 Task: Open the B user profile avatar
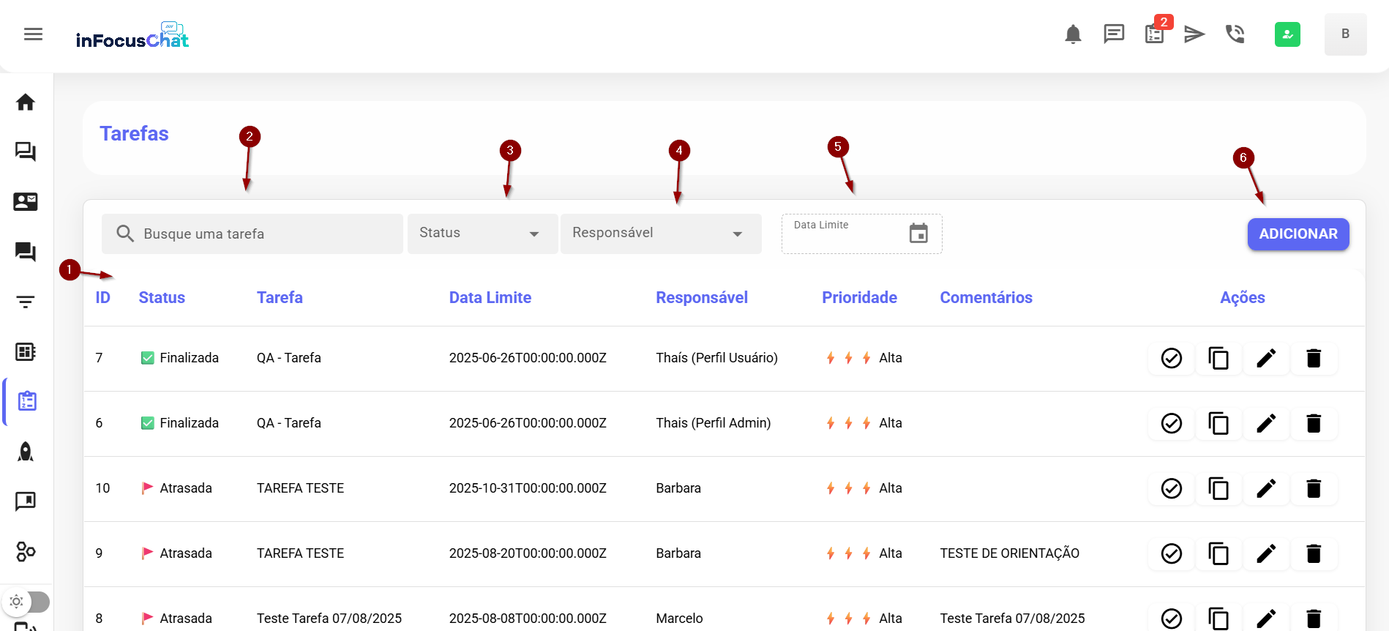pyautogui.click(x=1345, y=34)
